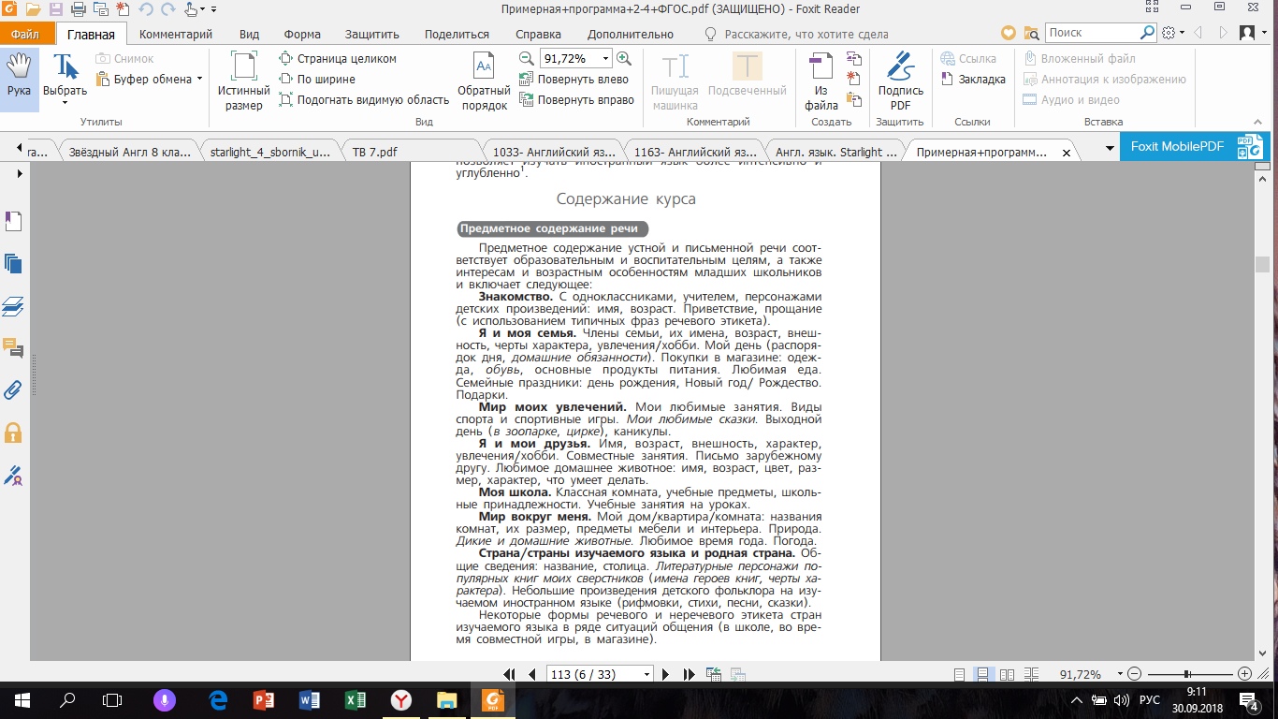Screen dimensions: 1278x719
Task: Click the Подпись PDF sign icon
Action: coord(900,81)
